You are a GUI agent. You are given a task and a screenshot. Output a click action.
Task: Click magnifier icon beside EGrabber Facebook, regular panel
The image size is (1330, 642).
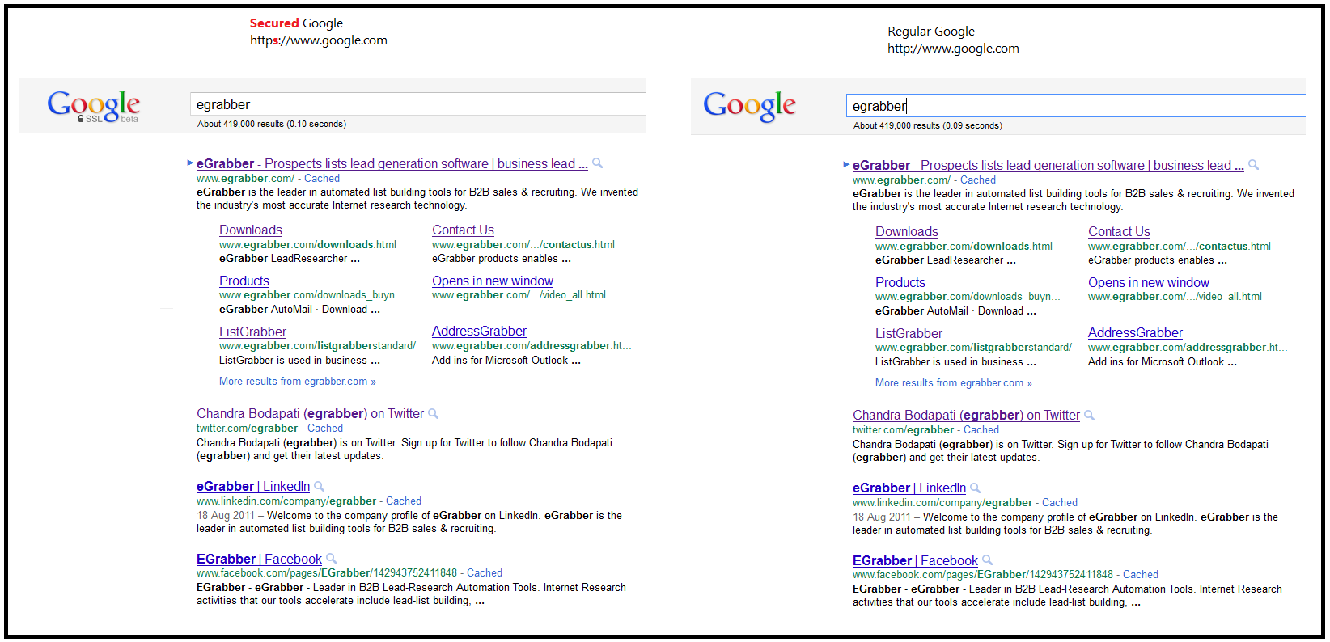[x=988, y=560]
